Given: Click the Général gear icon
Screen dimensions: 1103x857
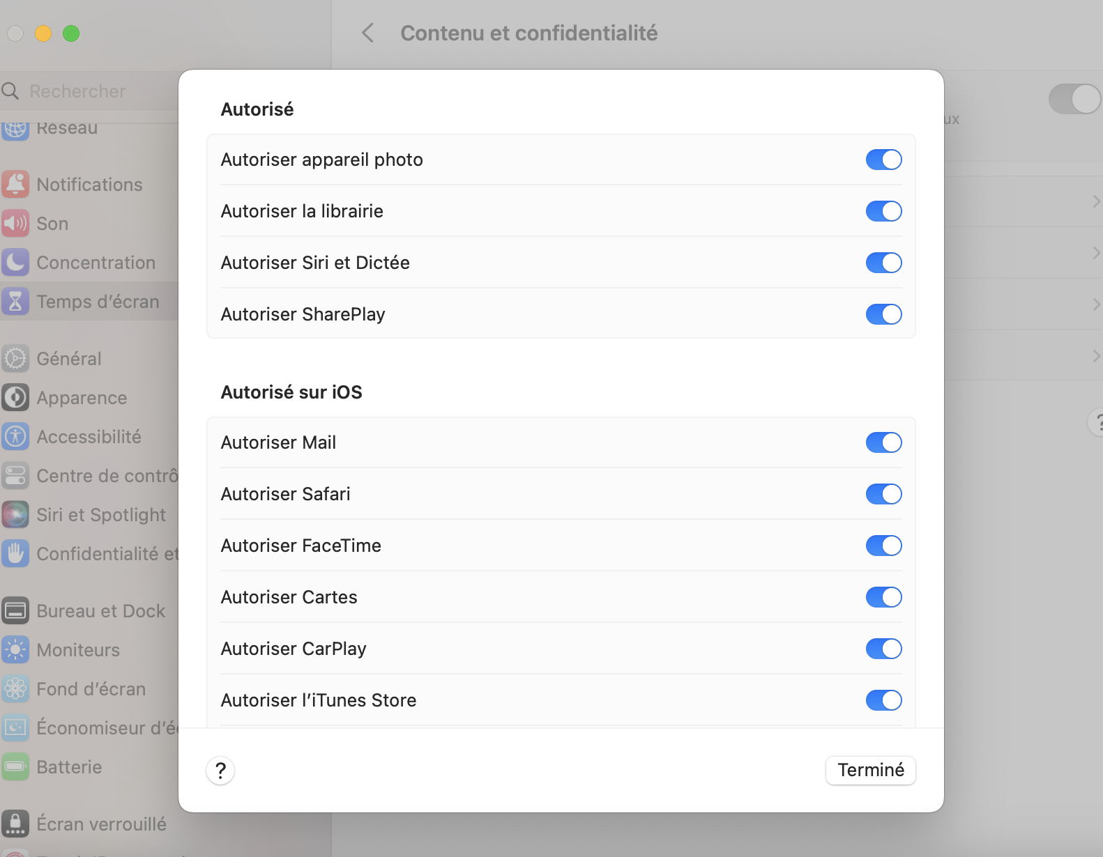Looking at the screenshot, I should pyautogui.click(x=15, y=358).
